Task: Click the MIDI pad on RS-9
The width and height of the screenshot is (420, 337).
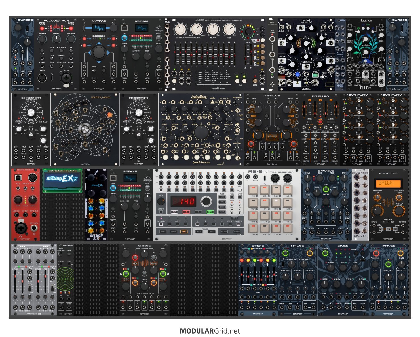Action: [253, 190]
